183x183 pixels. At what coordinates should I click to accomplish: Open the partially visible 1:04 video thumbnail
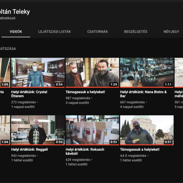coord(5,130)
